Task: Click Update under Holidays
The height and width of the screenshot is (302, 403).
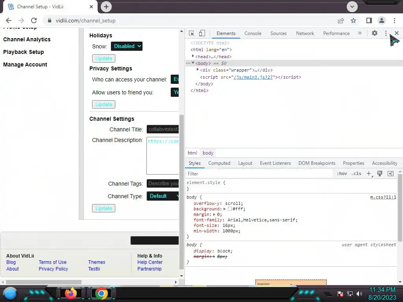Action: pos(104,58)
